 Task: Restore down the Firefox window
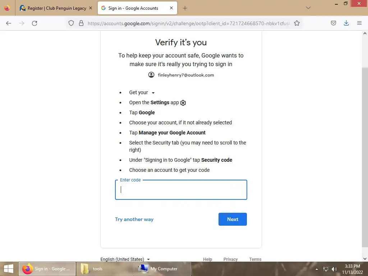click(x=345, y=4)
